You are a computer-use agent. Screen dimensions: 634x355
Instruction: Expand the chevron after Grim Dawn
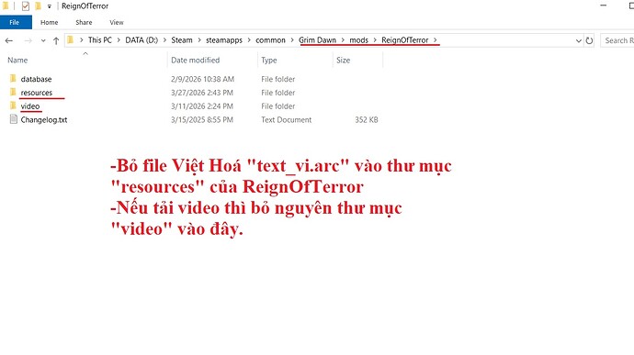(x=343, y=40)
